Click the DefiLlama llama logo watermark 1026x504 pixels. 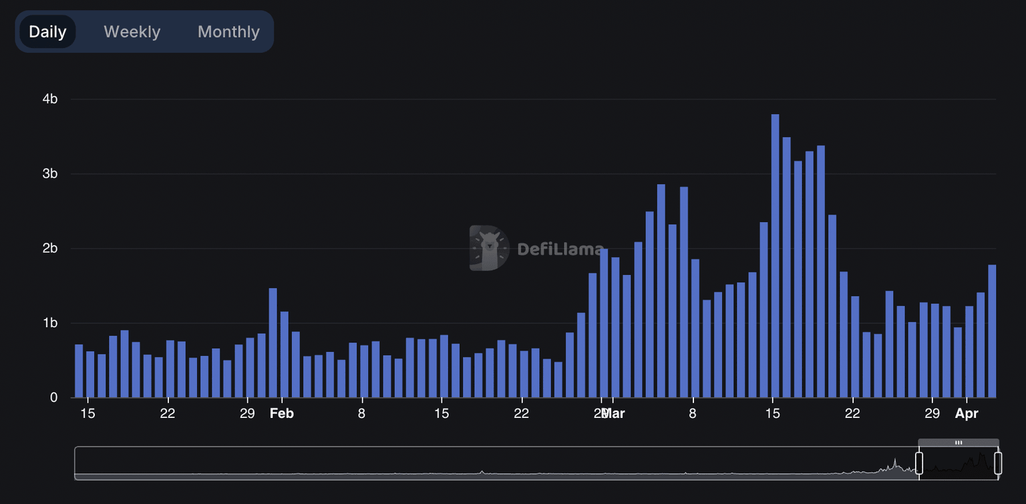tap(489, 248)
